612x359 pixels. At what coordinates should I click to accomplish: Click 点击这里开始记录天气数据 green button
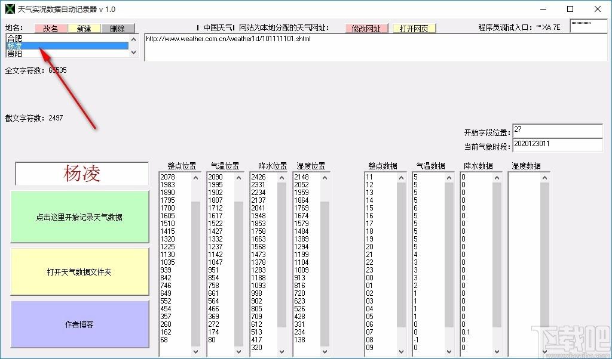[79, 217]
